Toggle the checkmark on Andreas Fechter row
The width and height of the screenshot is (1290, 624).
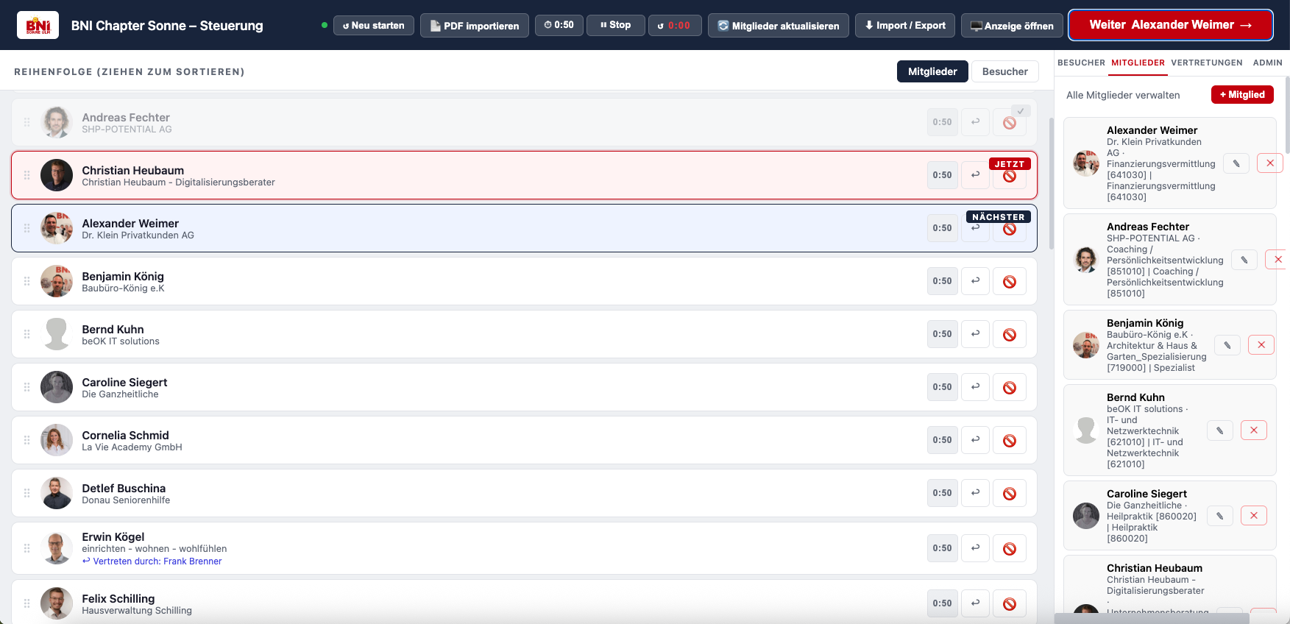1021,111
